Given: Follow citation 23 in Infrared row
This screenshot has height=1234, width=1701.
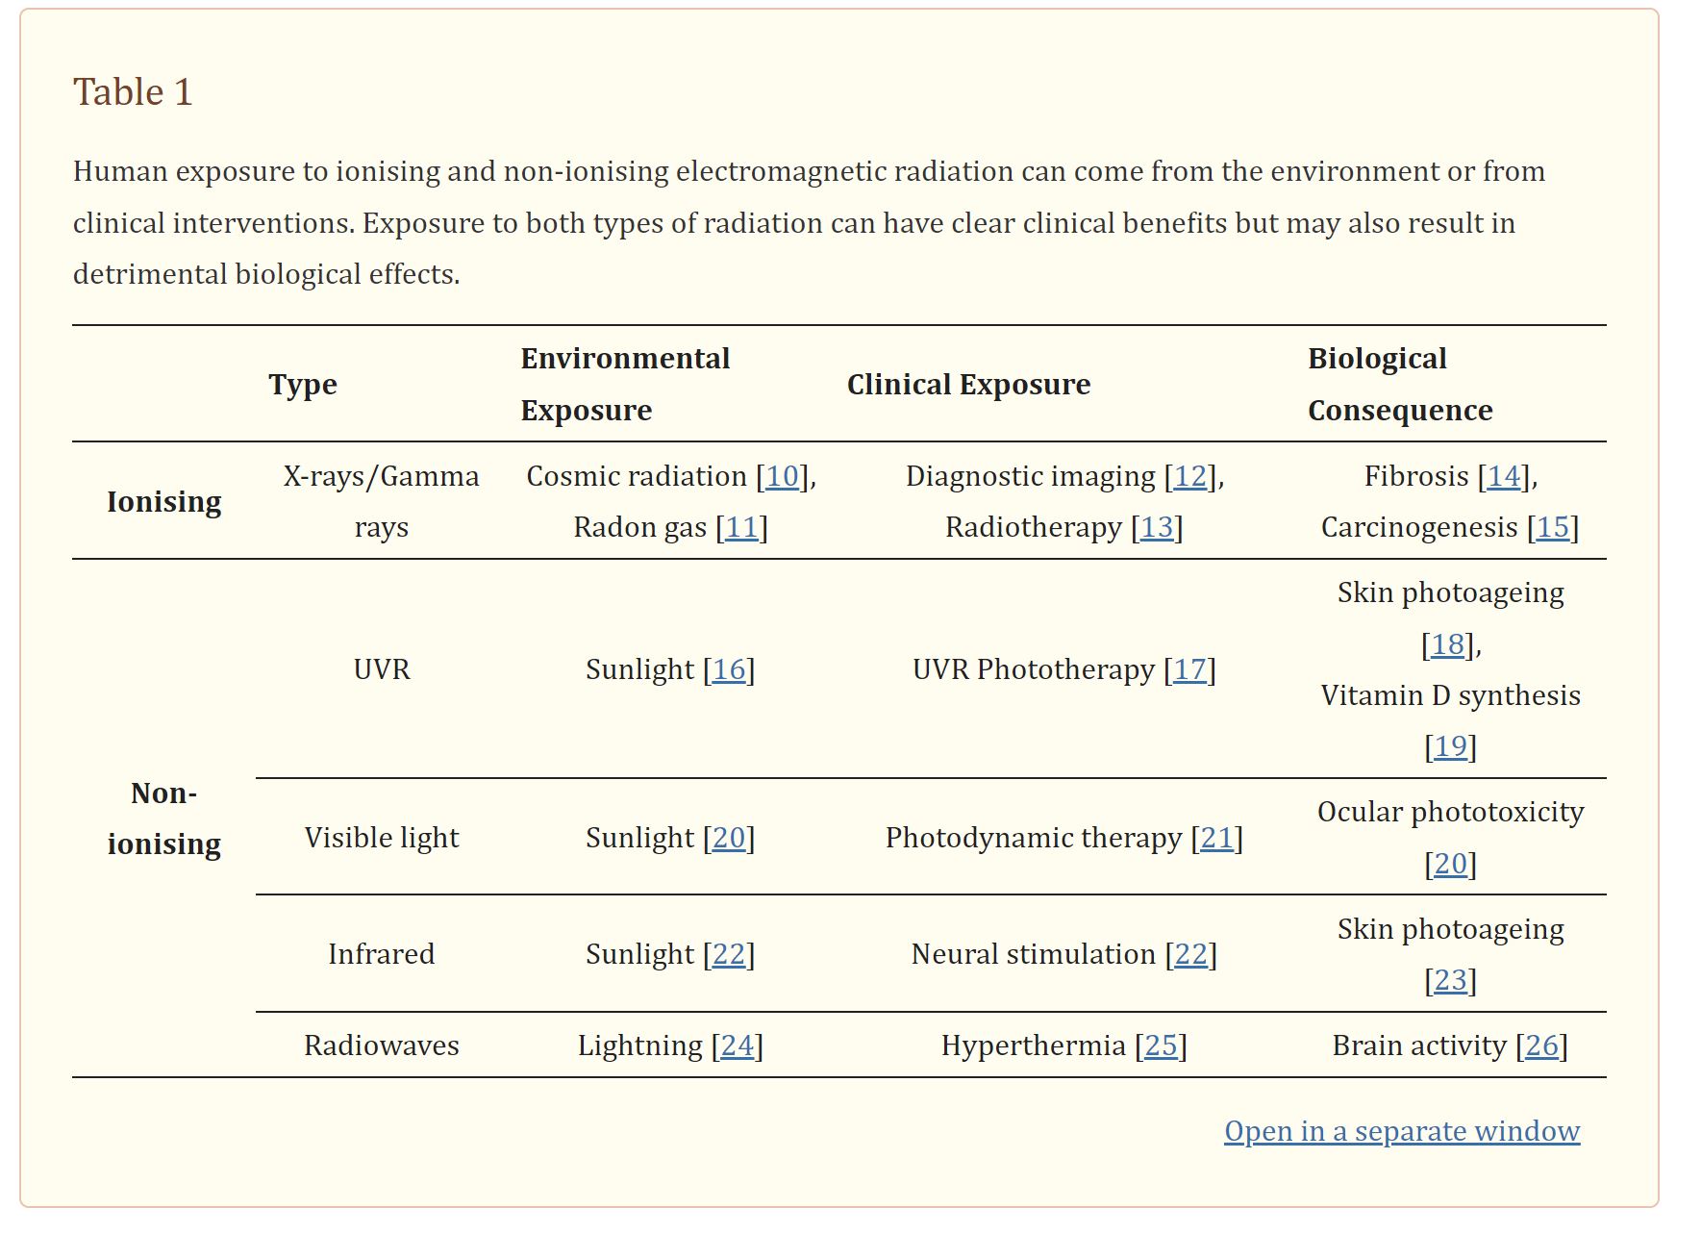Looking at the screenshot, I should [x=1450, y=980].
